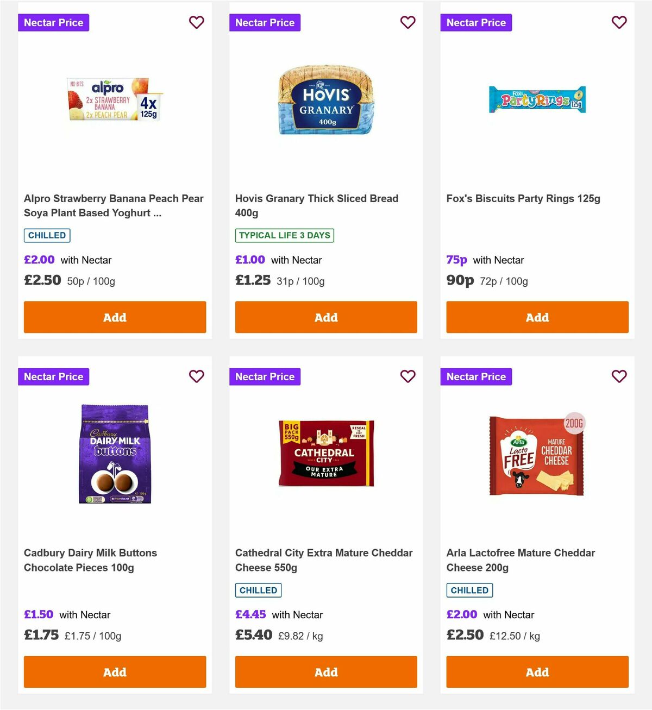The height and width of the screenshot is (710, 652).
Task: Toggle Arla Lactofree favourite status
Action: coord(619,376)
